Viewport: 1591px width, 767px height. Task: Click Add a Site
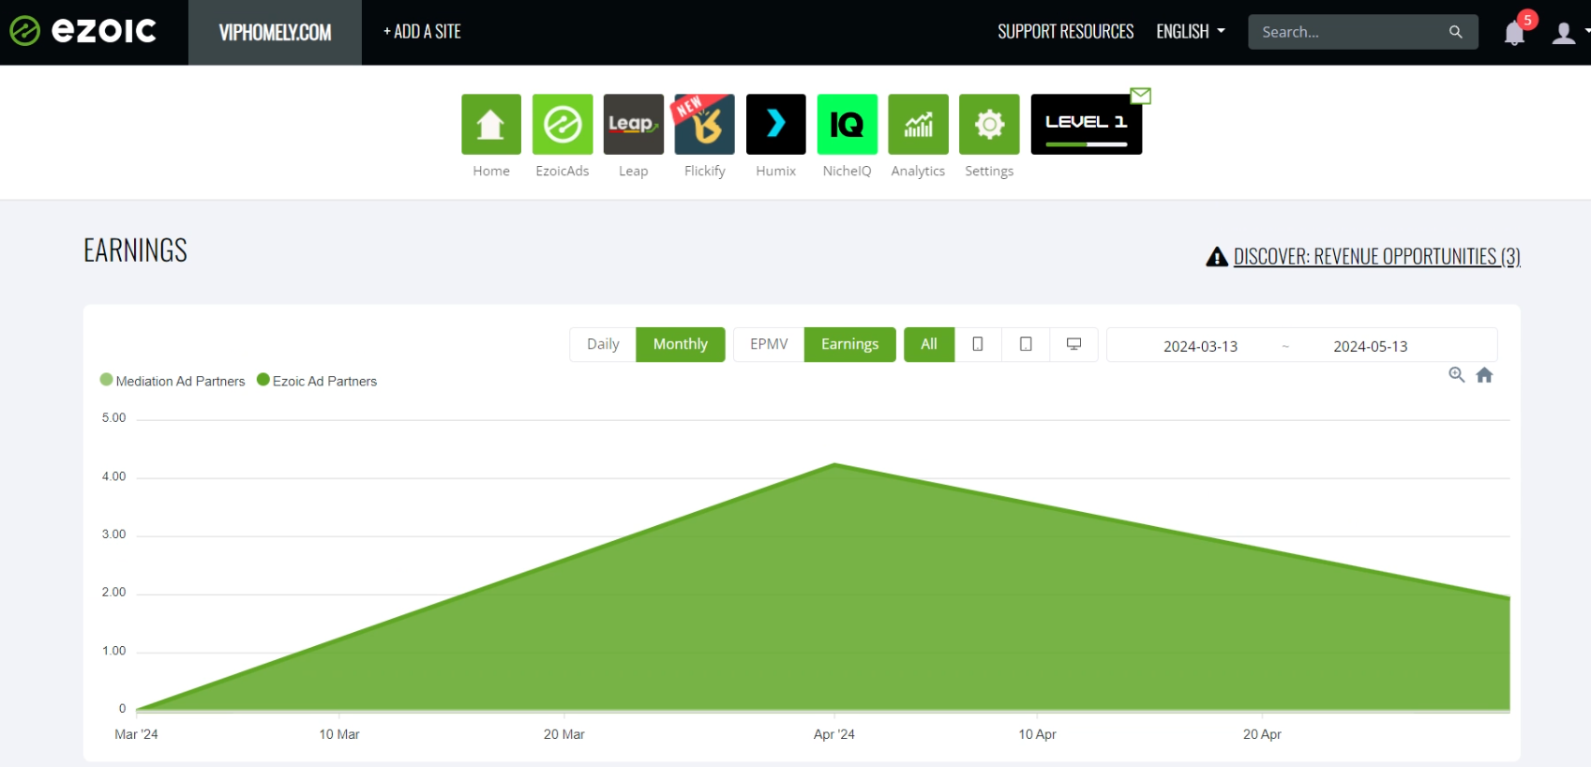(422, 32)
